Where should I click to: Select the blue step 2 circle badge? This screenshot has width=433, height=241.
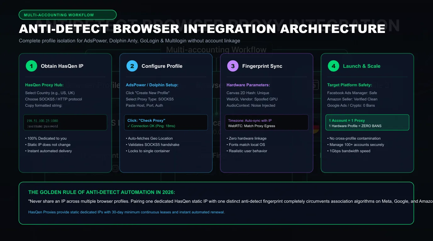132,66
